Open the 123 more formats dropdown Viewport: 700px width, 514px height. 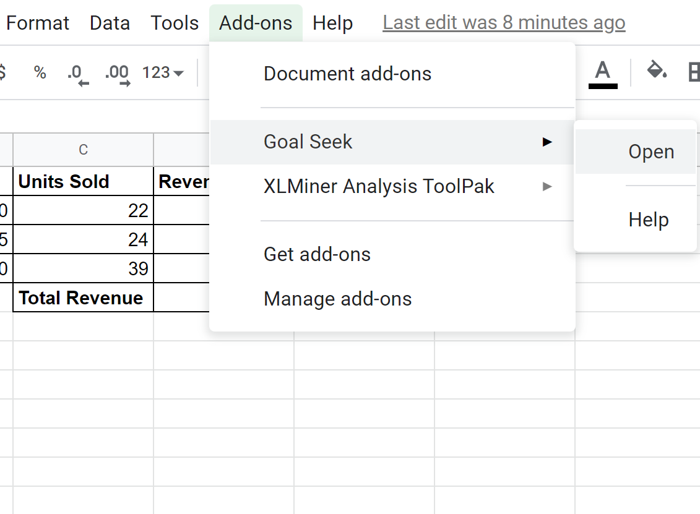click(163, 73)
